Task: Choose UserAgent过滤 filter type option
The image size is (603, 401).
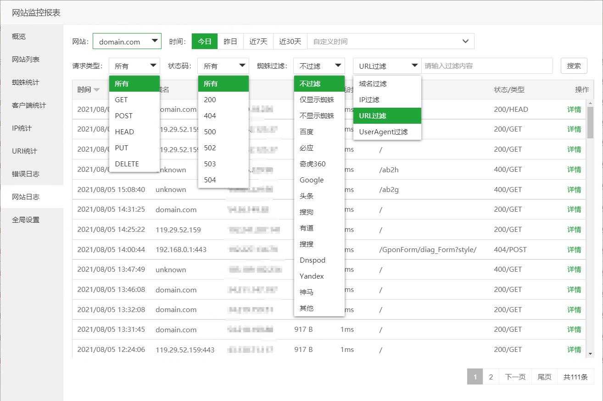Action: [x=387, y=132]
